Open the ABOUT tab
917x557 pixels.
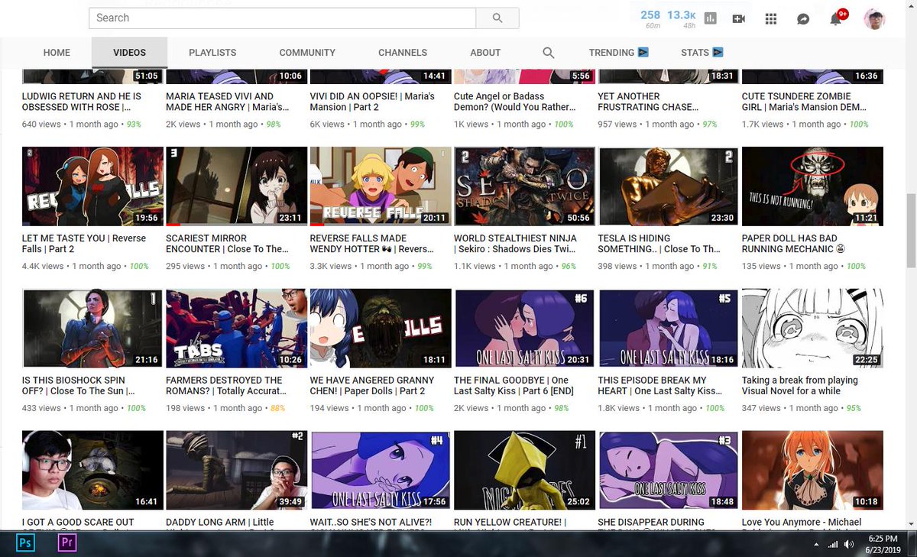click(x=485, y=53)
